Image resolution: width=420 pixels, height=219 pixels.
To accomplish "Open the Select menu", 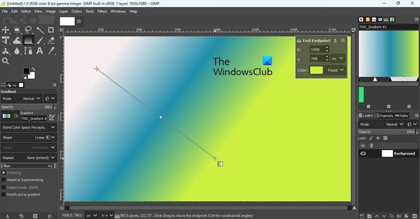I will pos(26,11).
